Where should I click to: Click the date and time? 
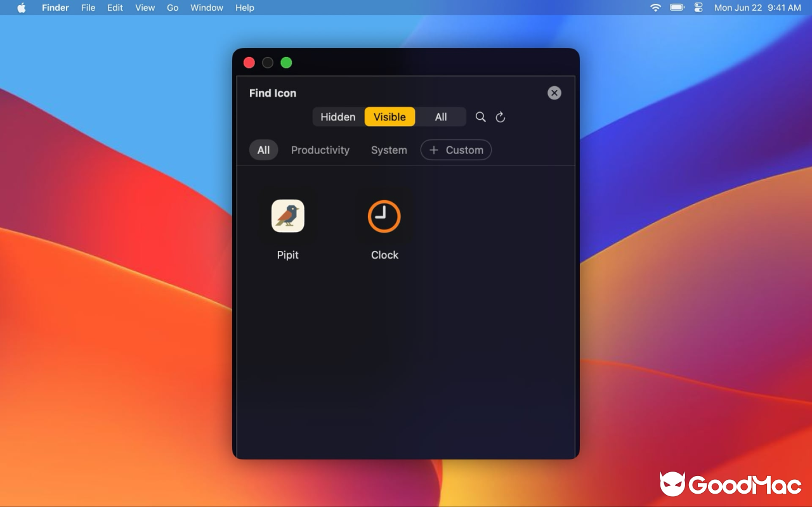coord(757,8)
